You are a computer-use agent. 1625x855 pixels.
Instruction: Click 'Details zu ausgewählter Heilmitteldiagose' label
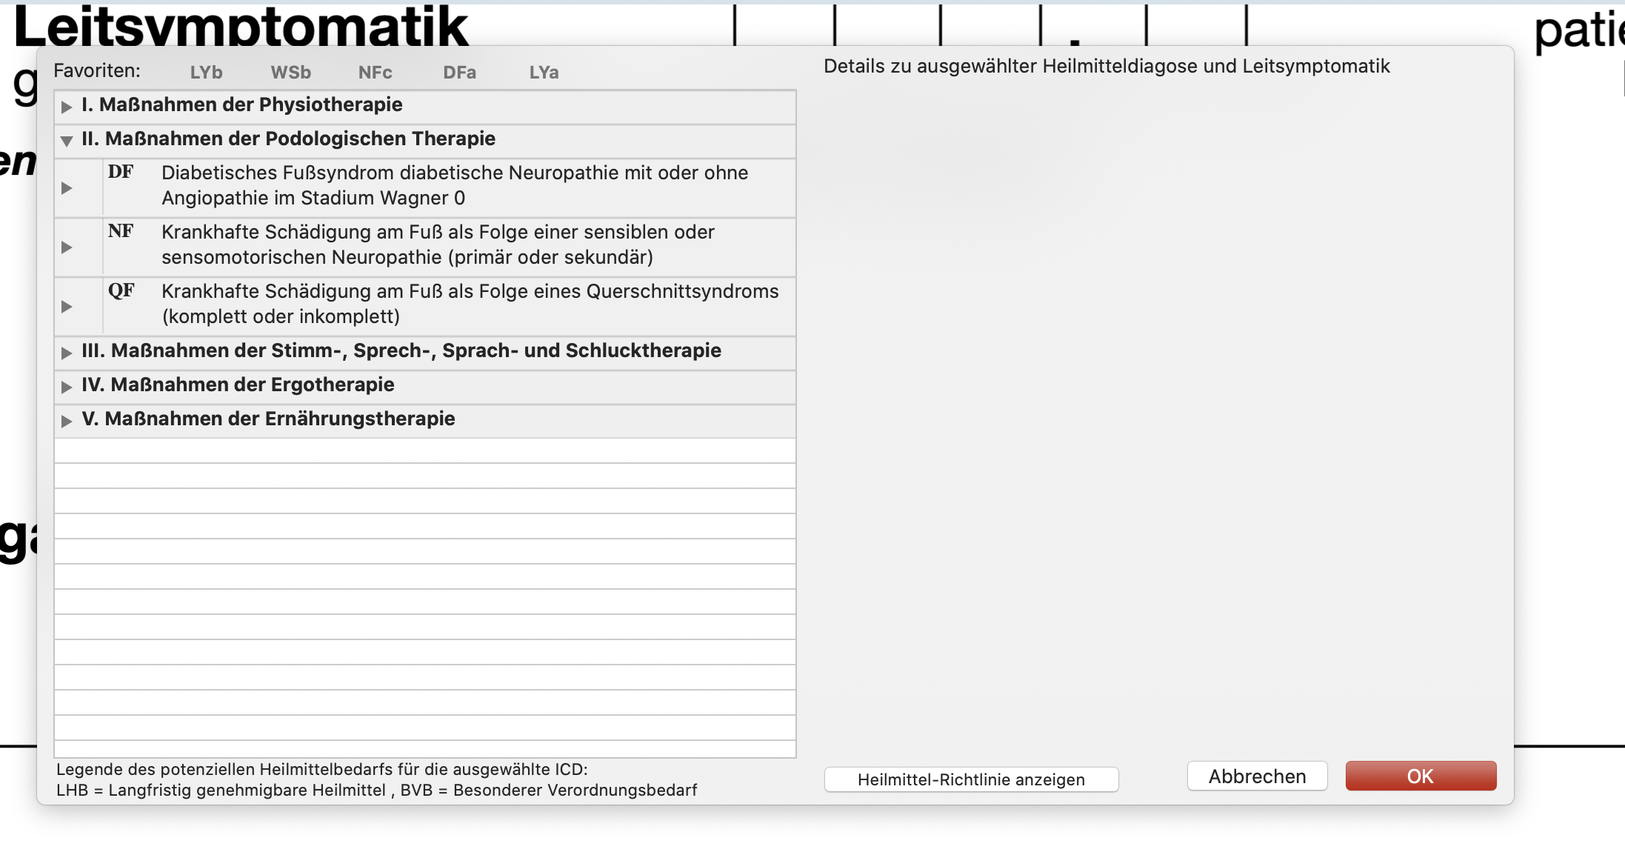point(1107,66)
